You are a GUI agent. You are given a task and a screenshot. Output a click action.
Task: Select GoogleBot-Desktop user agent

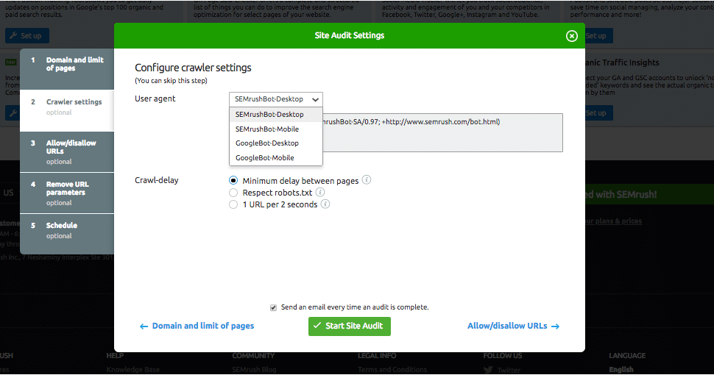click(276, 143)
